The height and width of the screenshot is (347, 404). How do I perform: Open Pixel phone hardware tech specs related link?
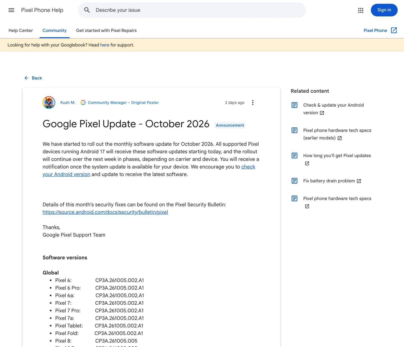(x=337, y=199)
